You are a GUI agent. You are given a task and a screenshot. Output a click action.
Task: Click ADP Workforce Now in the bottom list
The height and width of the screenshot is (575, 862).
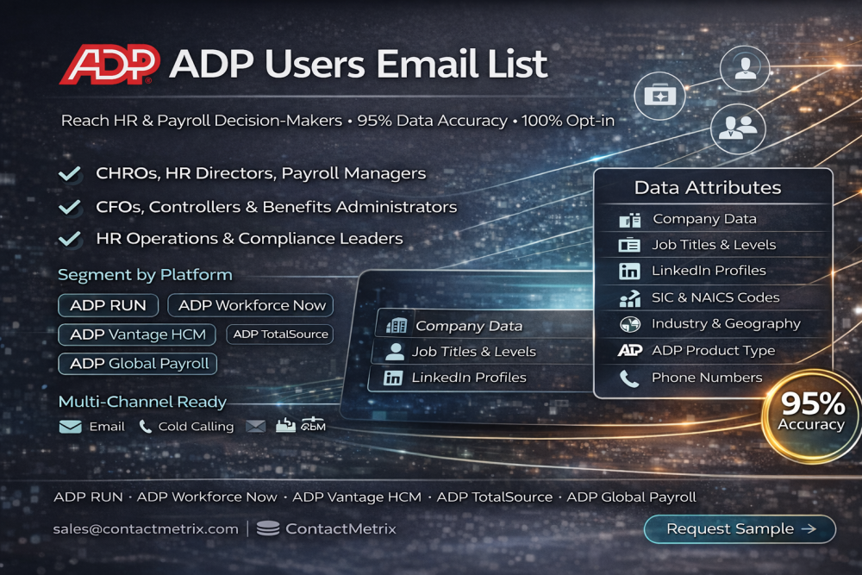click(207, 497)
